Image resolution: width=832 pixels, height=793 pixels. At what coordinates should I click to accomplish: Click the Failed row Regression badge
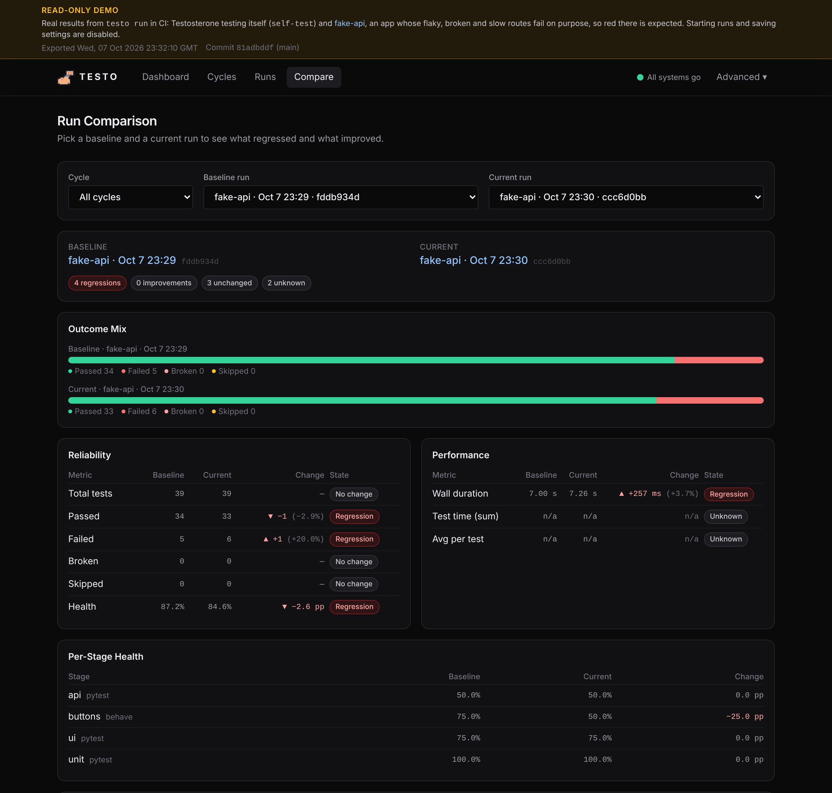click(354, 539)
